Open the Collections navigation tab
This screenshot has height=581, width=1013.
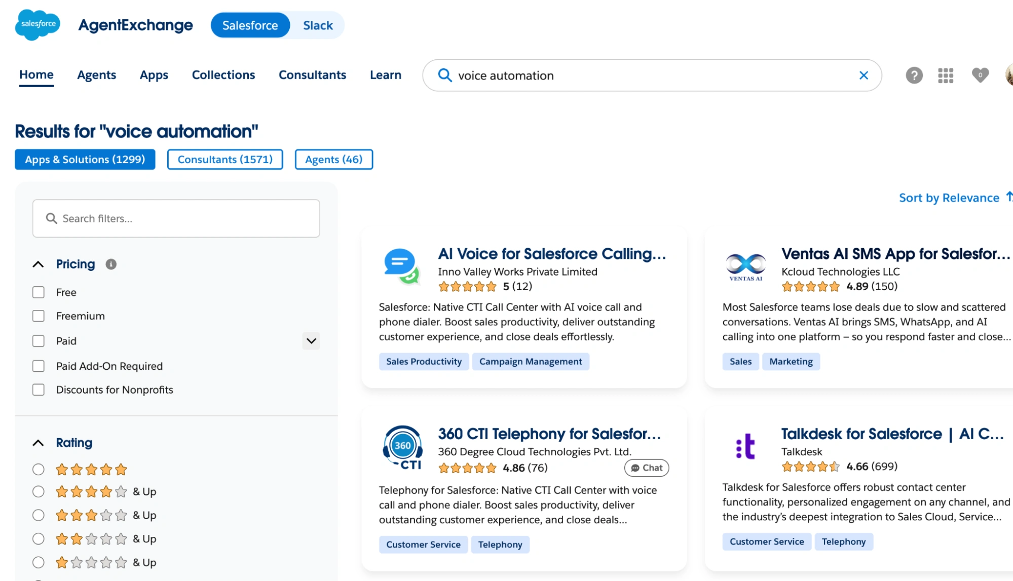point(223,75)
